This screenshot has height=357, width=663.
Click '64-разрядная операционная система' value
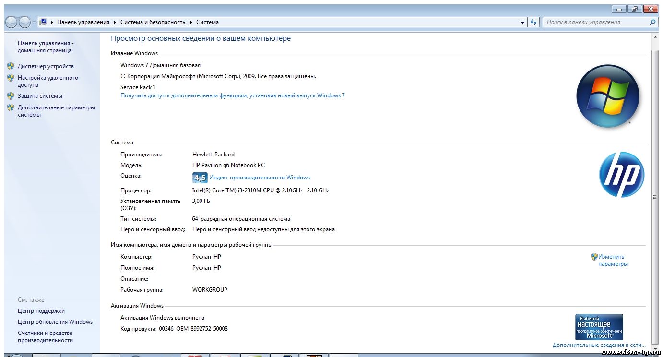click(241, 219)
